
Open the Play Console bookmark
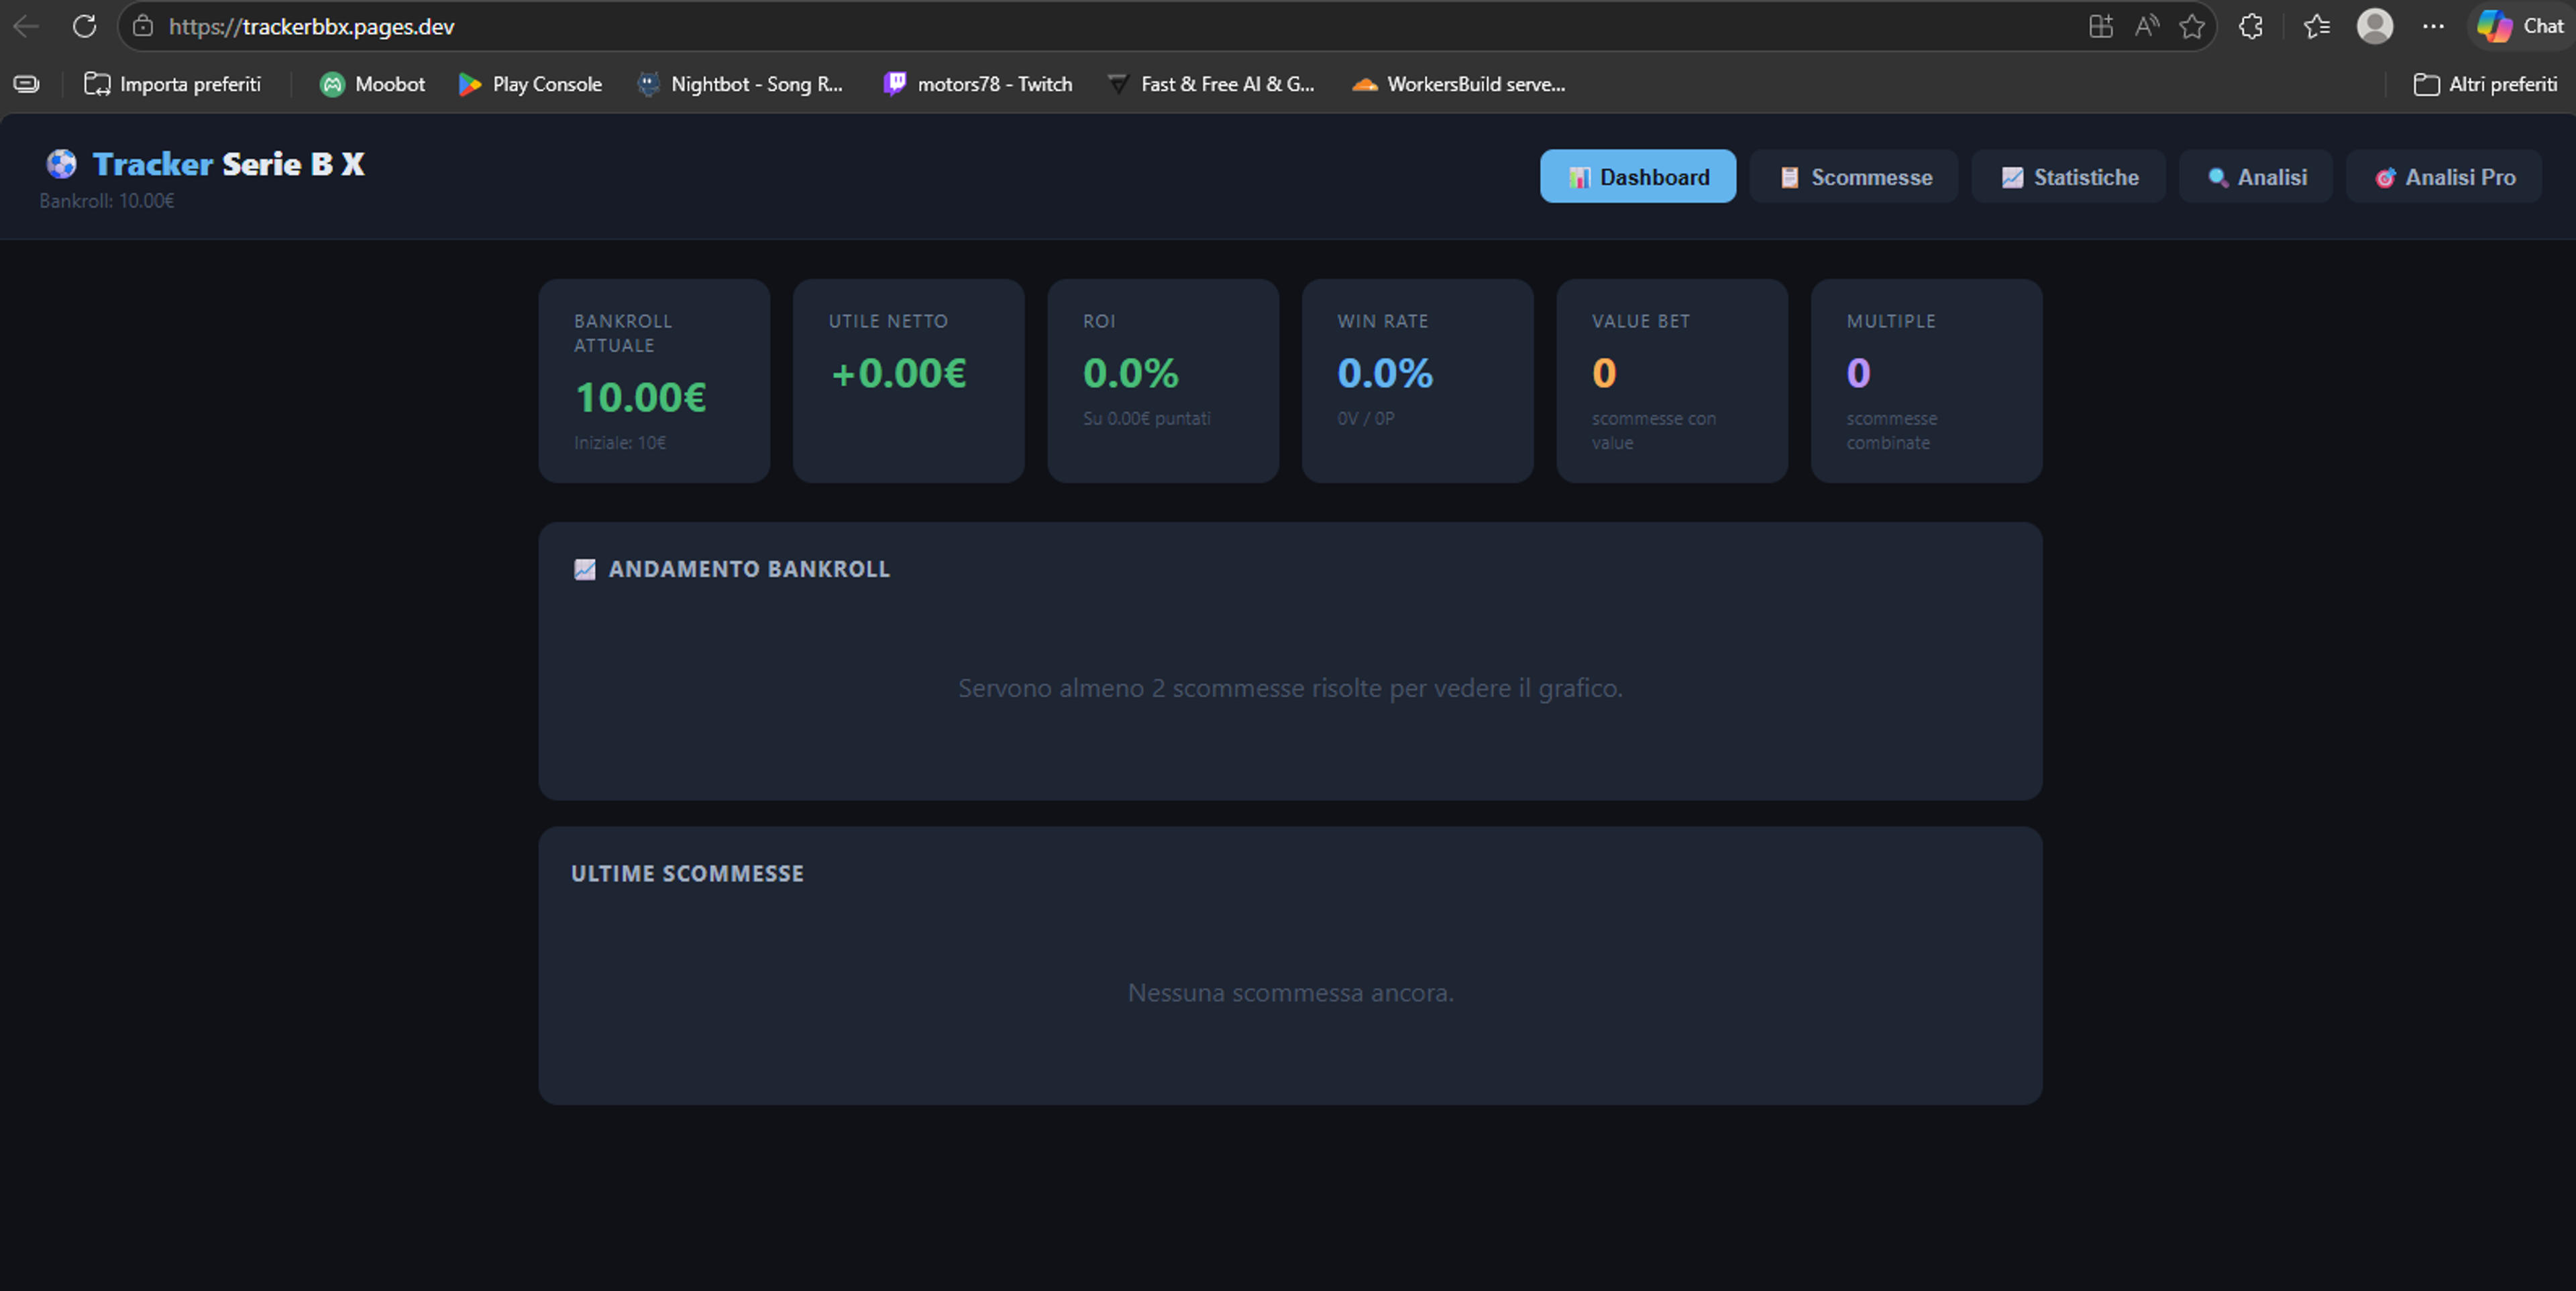coord(530,84)
